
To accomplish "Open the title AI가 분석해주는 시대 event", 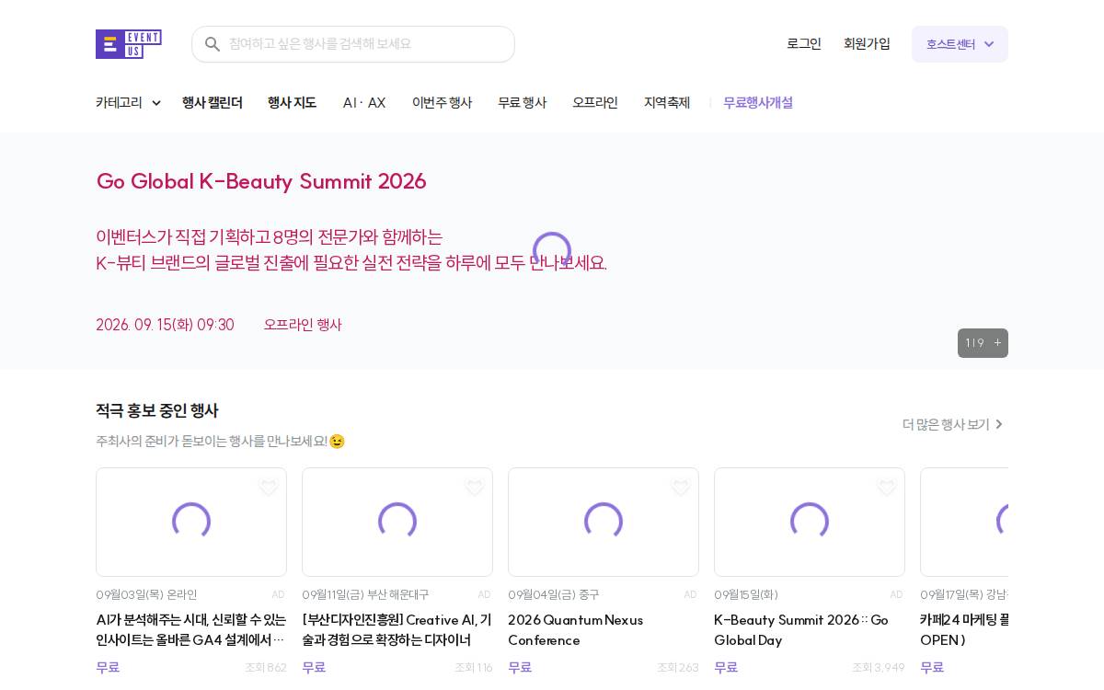I will [x=191, y=630].
